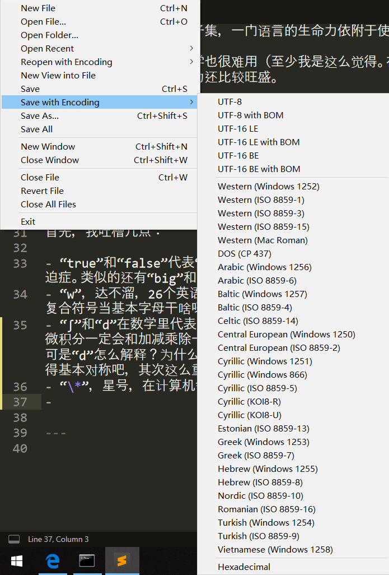Image resolution: width=389 pixels, height=575 pixels.
Task: Click the Windows Start button
Action: coord(16,561)
